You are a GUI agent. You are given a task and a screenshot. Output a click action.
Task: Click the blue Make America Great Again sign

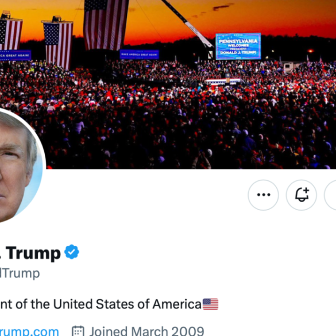pyautogui.click(x=140, y=55)
